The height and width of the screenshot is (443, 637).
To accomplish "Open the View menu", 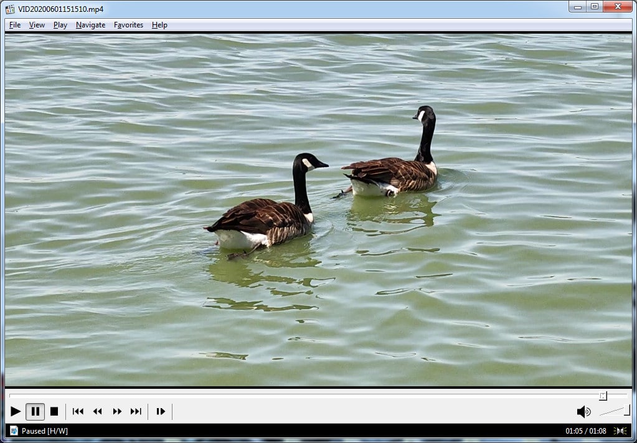I will [x=37, y=25].
